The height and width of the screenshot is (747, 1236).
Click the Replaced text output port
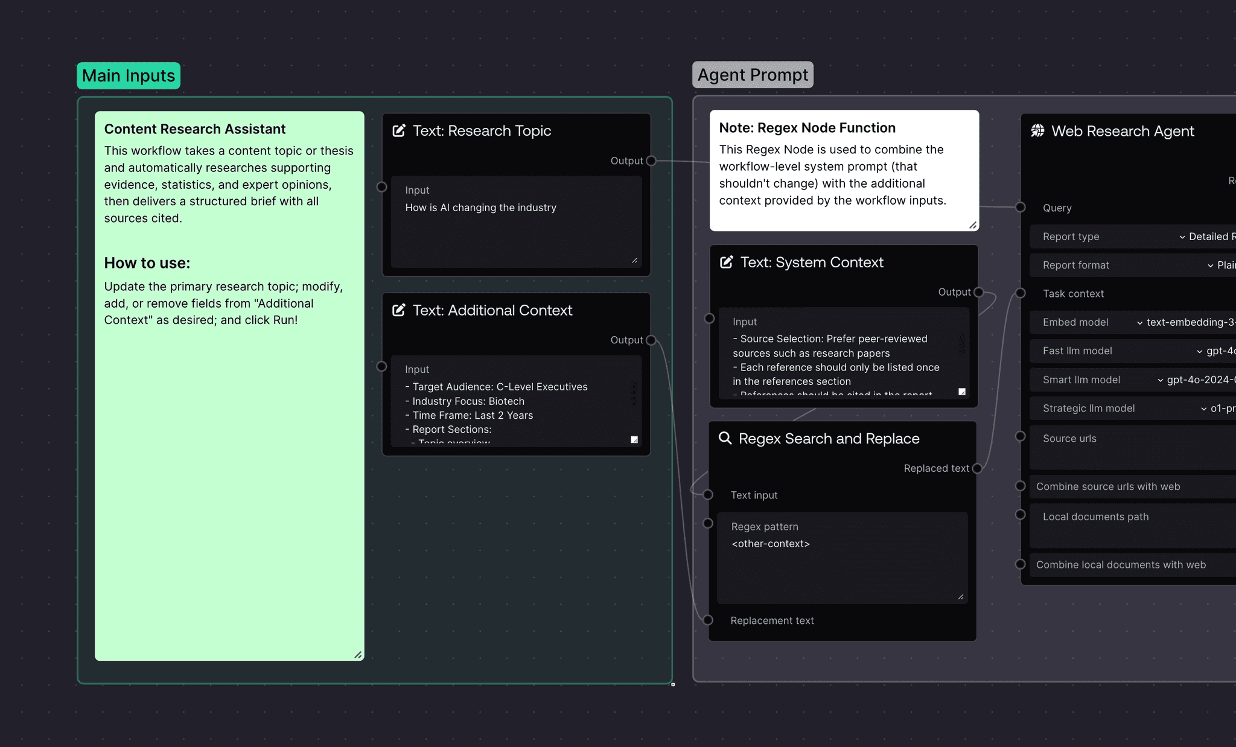977,468
